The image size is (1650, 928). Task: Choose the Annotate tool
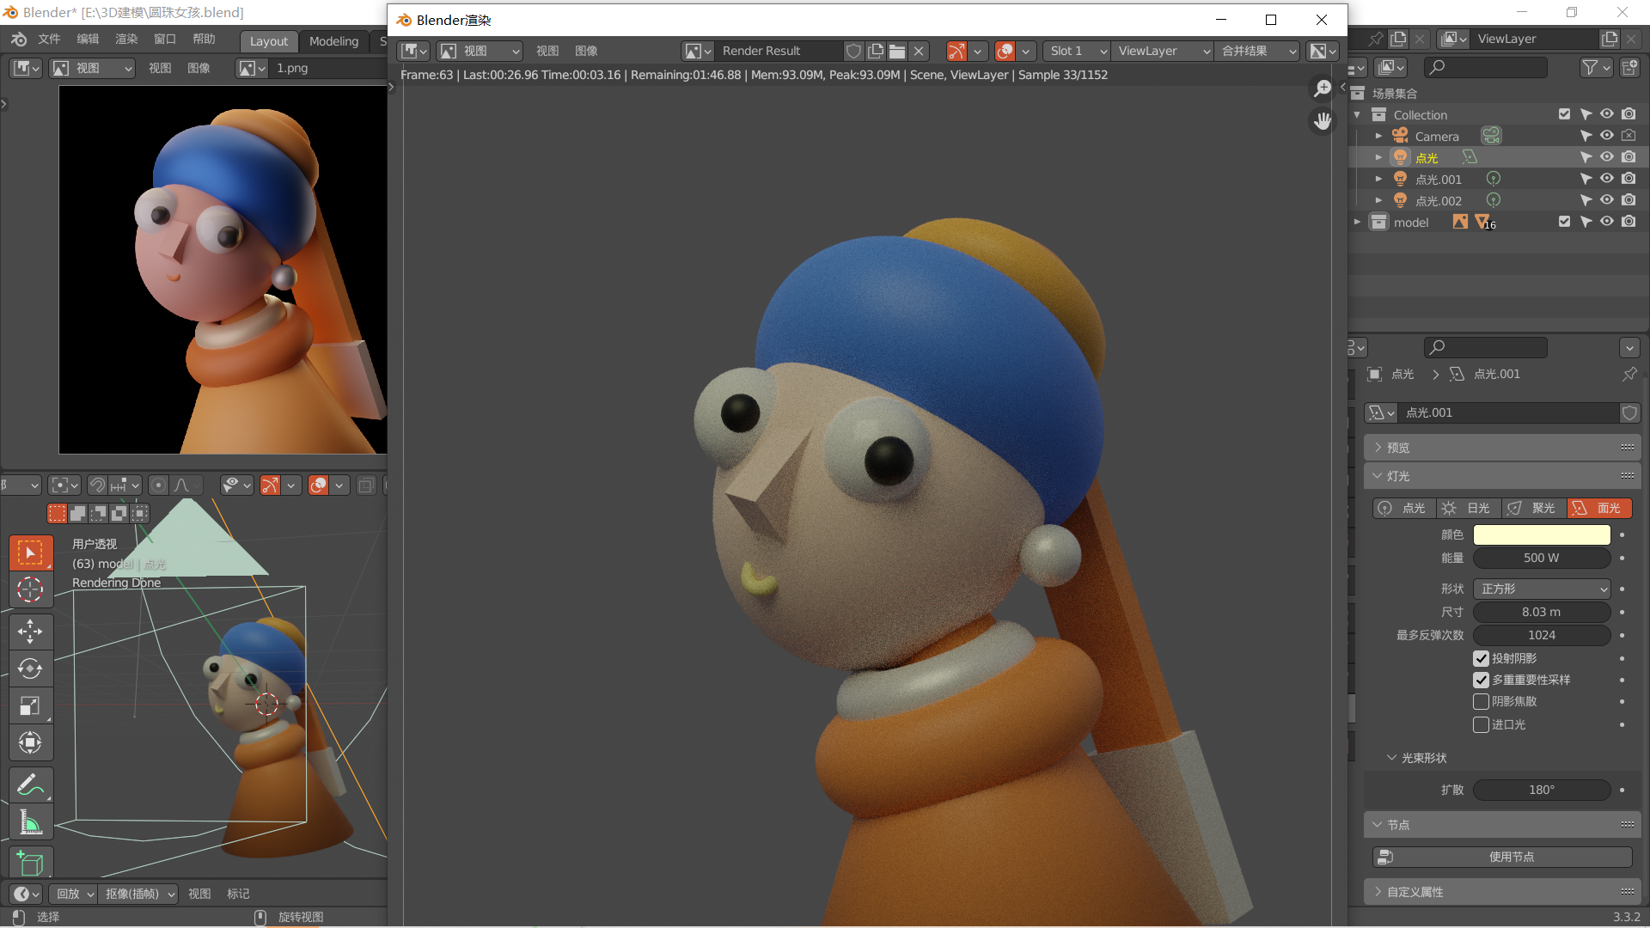tap(30, 785)
